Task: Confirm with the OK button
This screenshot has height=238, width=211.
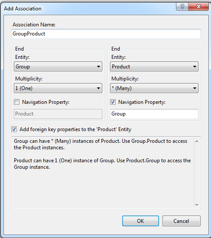Action: (141, 221)
